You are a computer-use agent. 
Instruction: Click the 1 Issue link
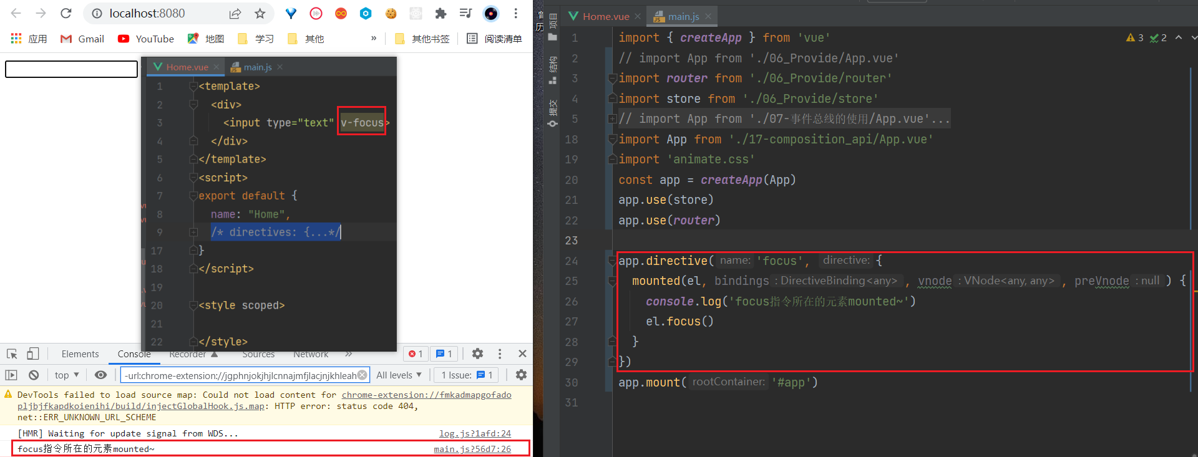pos(467,375)
